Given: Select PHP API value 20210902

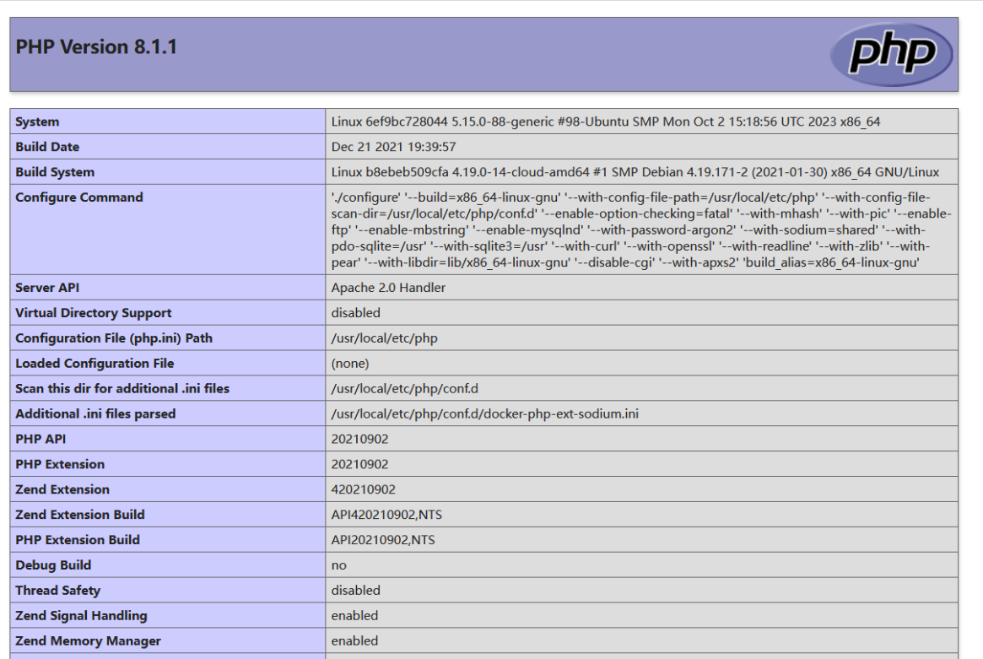Looking at the screenshot, I should [359, 439].
